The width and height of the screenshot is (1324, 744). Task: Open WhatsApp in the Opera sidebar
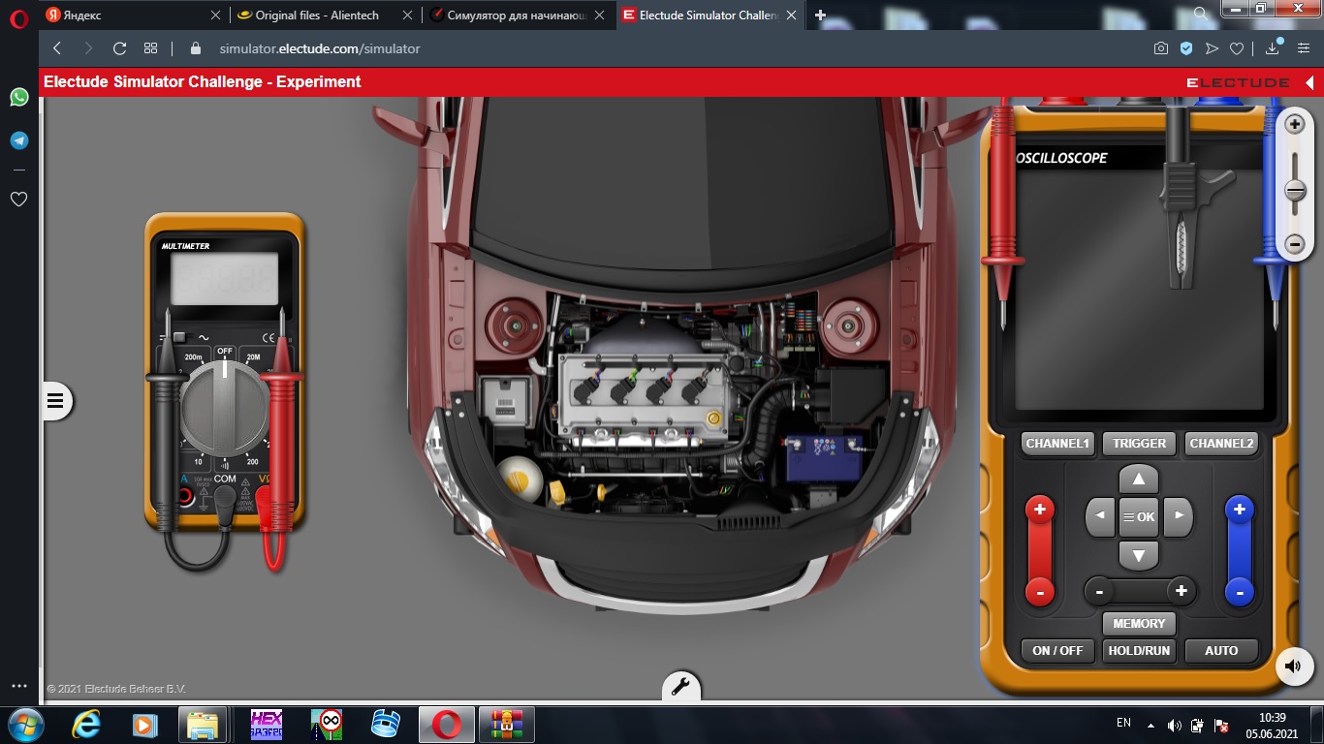[x=18, y=97]
